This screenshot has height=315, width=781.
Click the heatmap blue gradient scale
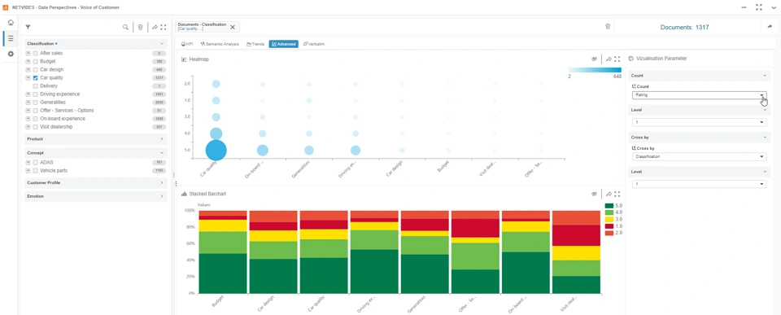(x=595, y=70)
